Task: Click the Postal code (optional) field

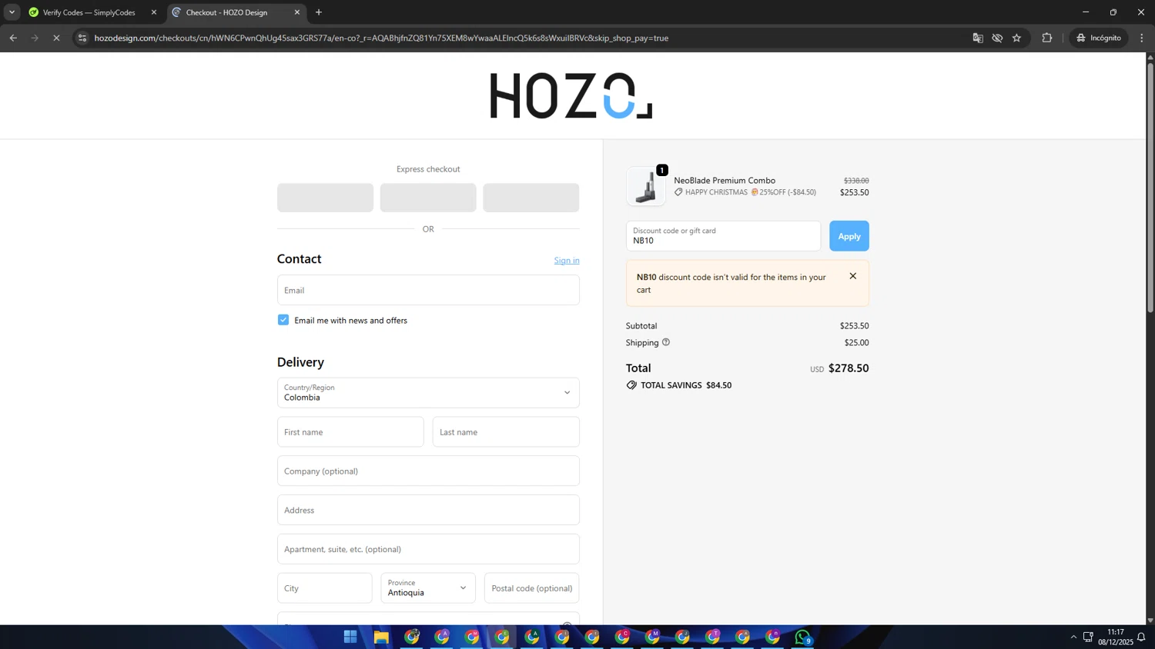Action: pos(531,588)
